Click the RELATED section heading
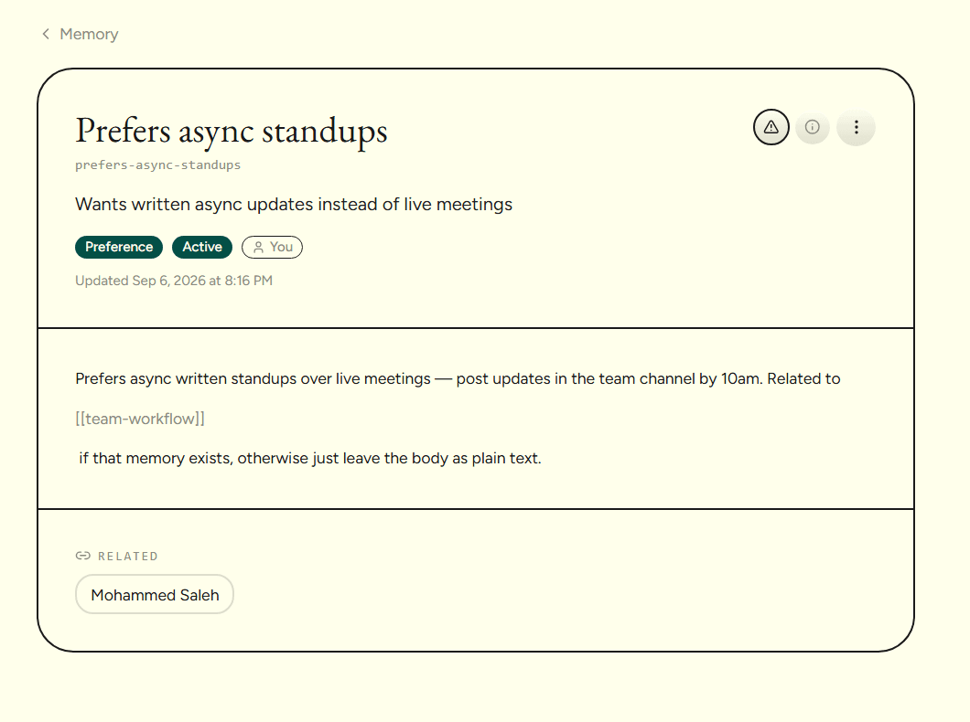This screenshot has height=722, width=970. click(128, 557)
